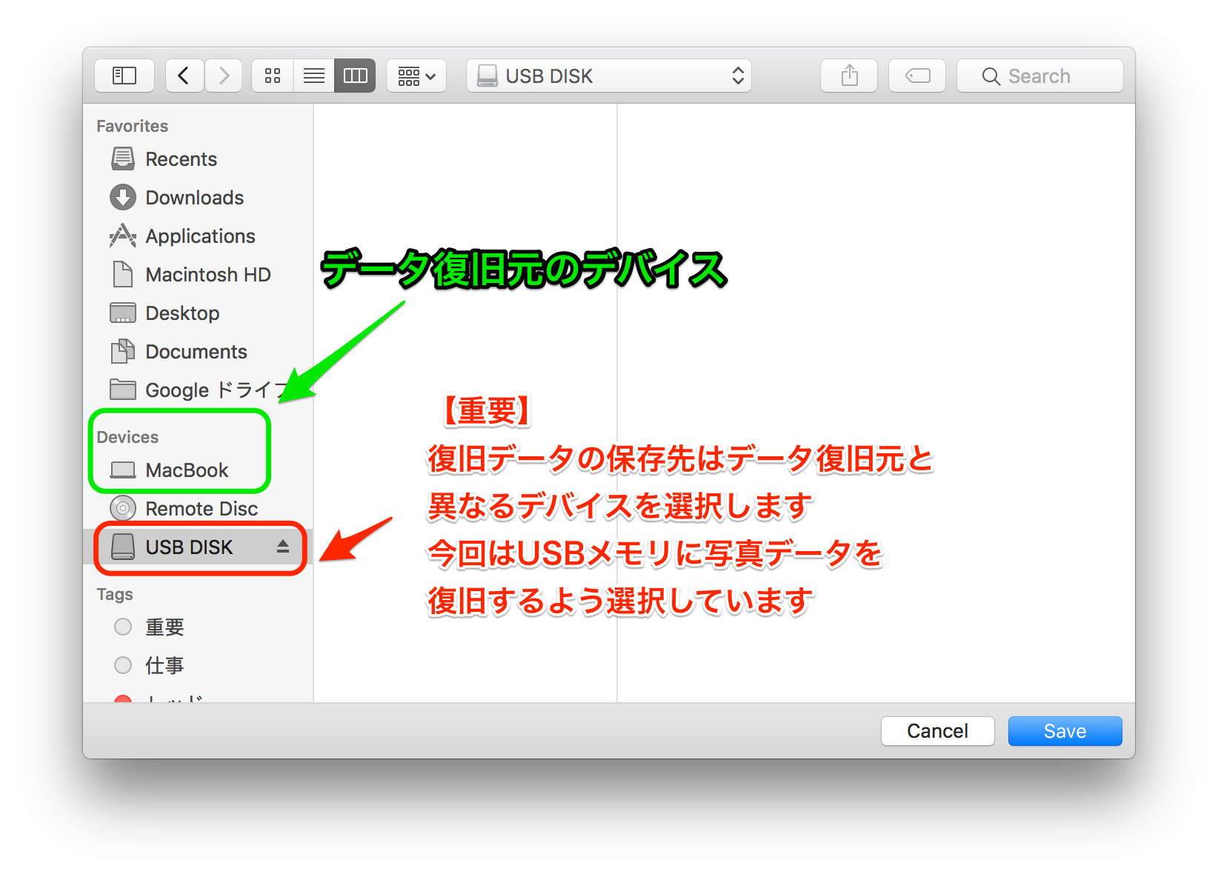Screen dimensions: 1218x877
Task: Select Applications in Favorites
Action: [x=200, y=236]
